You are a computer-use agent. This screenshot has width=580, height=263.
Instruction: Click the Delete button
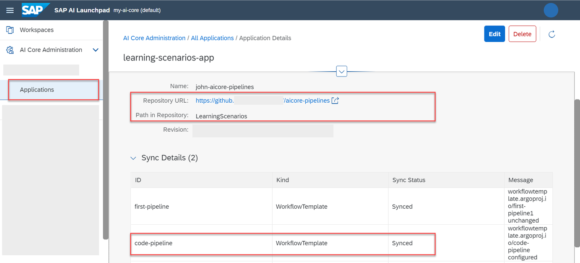pos(522,34)
